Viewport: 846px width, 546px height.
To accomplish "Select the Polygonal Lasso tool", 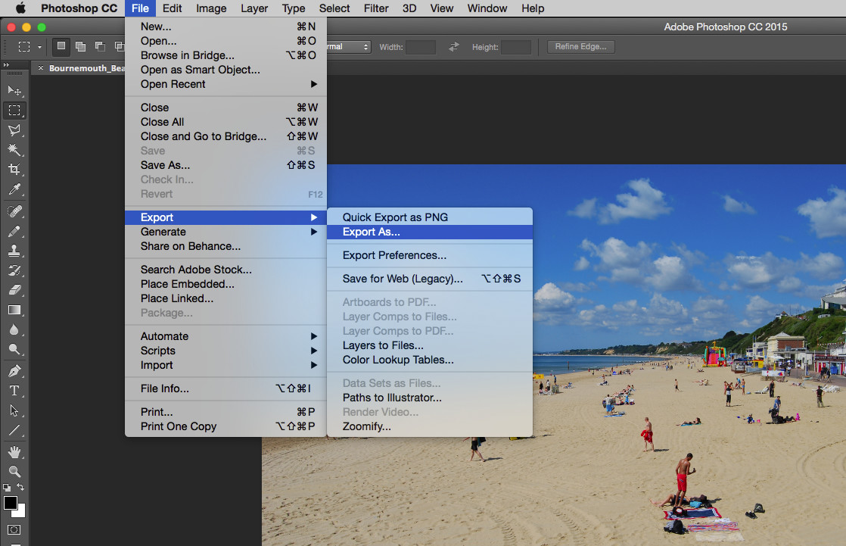I will coord(14,129).
